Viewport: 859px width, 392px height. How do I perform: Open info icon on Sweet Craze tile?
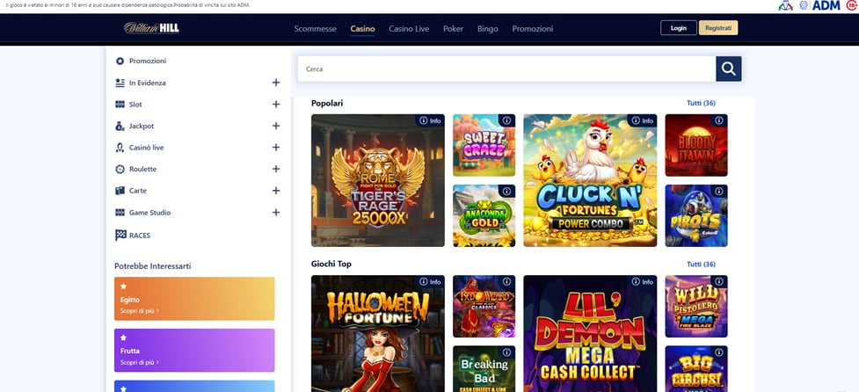[x=506, y=120]
